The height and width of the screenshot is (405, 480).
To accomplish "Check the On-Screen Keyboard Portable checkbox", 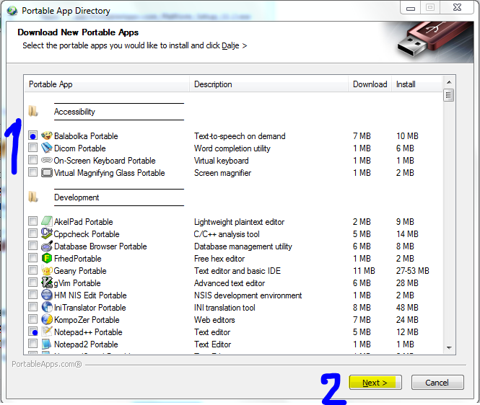I will [32, 160].
